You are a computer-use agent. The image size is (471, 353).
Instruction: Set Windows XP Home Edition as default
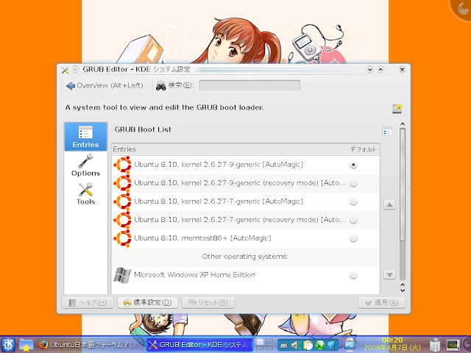353,275
